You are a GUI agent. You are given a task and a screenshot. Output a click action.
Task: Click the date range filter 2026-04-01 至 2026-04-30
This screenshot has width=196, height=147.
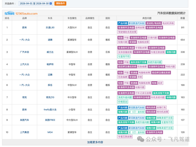click(36, 3)
